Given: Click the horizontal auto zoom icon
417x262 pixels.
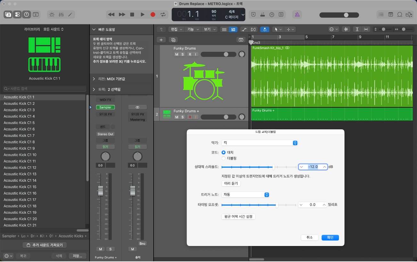Looking at the screenshot, I should click(366, 29).
